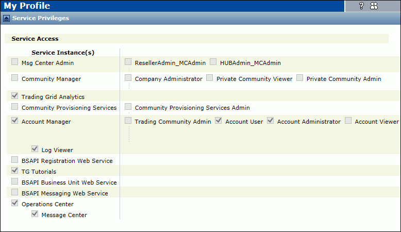Uncheck the Account Administrator role checkbox

pos(271,121)
